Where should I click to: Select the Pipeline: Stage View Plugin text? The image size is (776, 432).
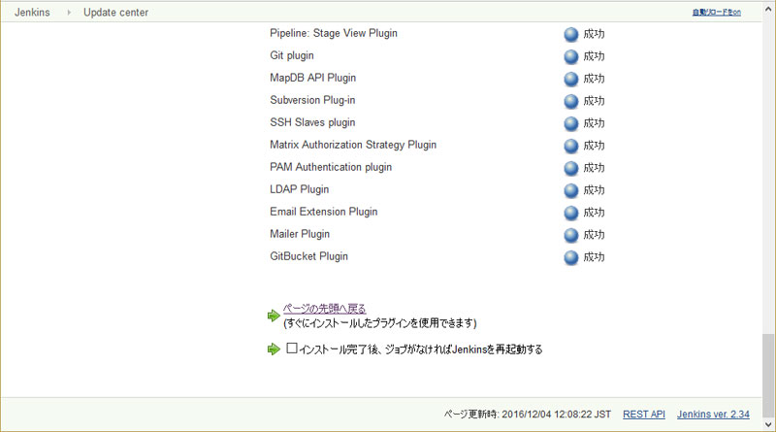[x=334, y=33]
